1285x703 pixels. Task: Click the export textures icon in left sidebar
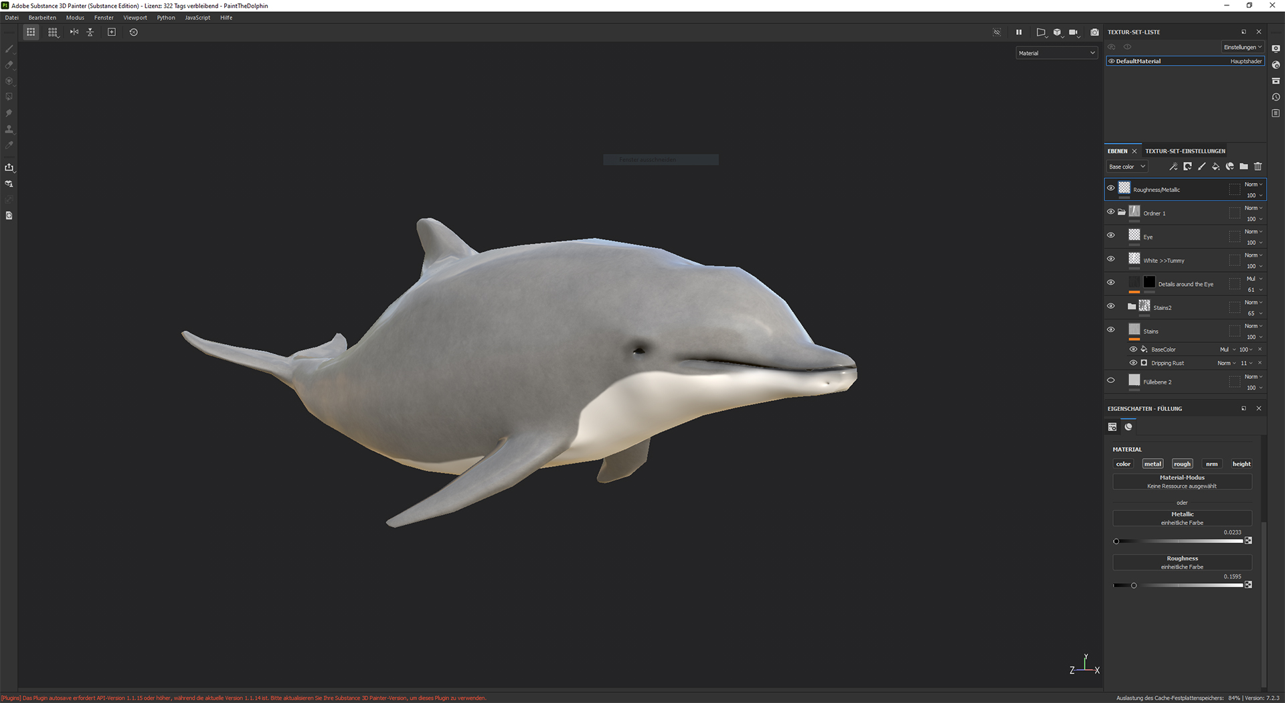click(9, 167)
